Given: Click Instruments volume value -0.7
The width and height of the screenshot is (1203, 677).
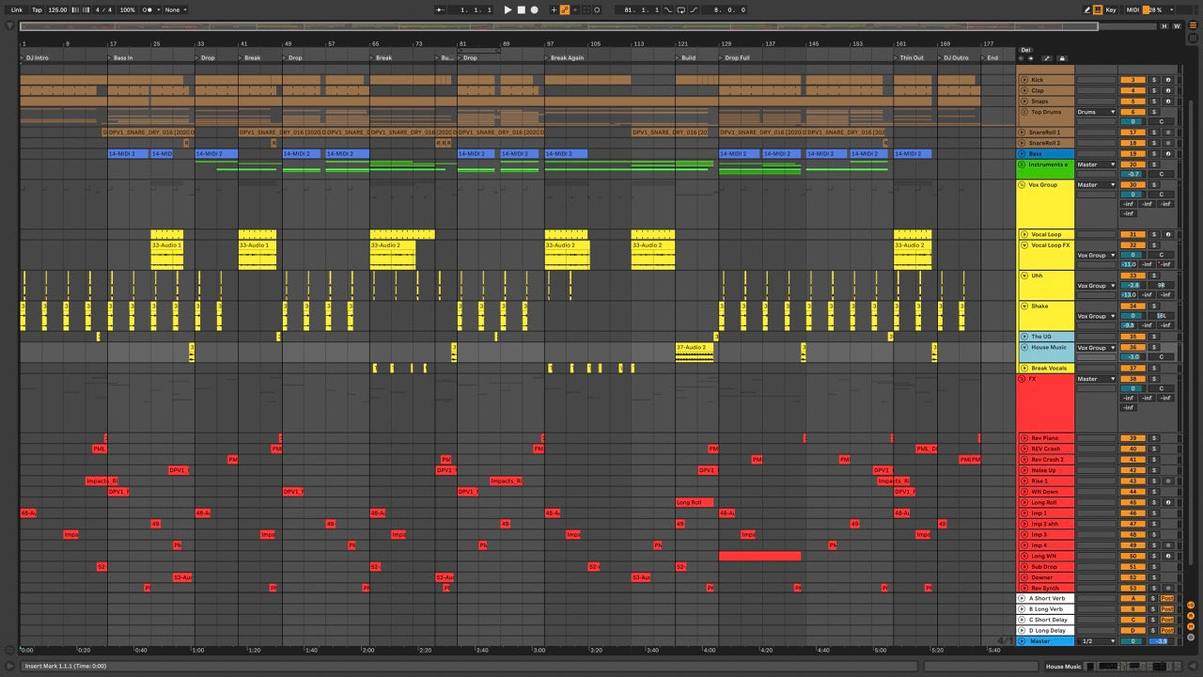Looking at the screenshot, I should click(1133, 174).
